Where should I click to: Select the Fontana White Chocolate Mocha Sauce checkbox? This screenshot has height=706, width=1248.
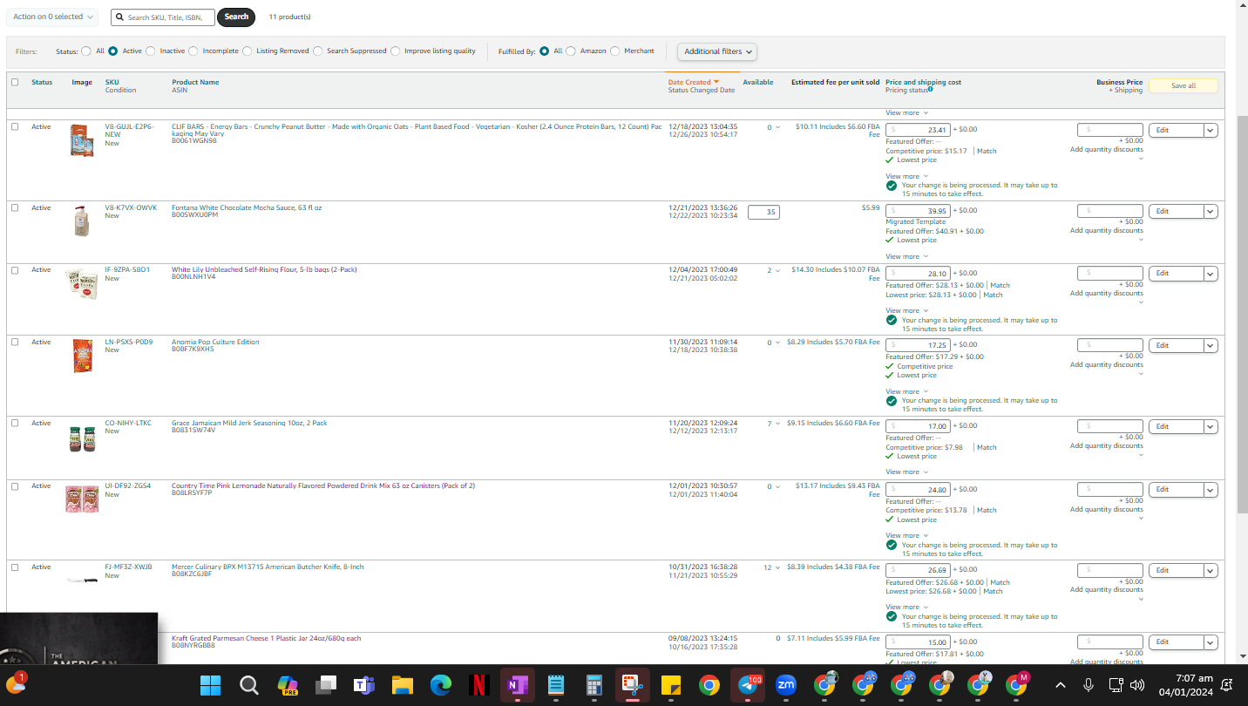click(x=15, y=207)
